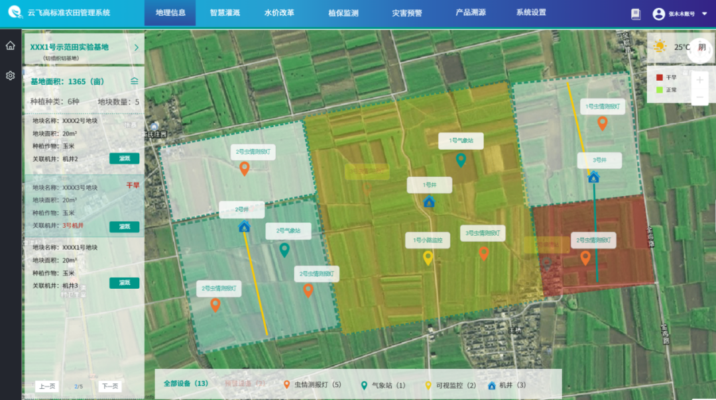
Task: Toggle the 可视监控 (2) device filter
Action: coord(451,385)
